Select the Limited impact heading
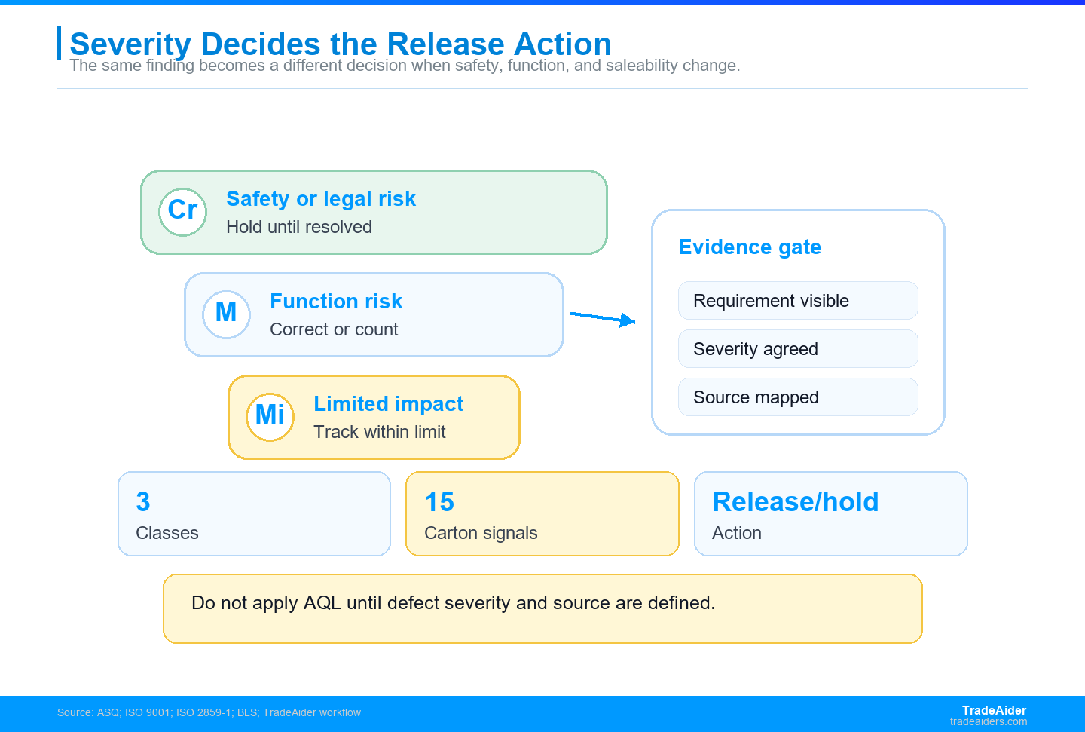The height and width of the screenshot is (732, 1085). click(388, 404)
